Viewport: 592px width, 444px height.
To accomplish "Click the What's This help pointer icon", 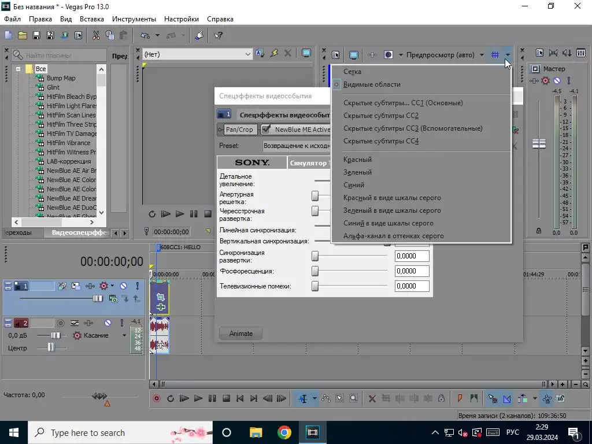I will click(218, 35).
